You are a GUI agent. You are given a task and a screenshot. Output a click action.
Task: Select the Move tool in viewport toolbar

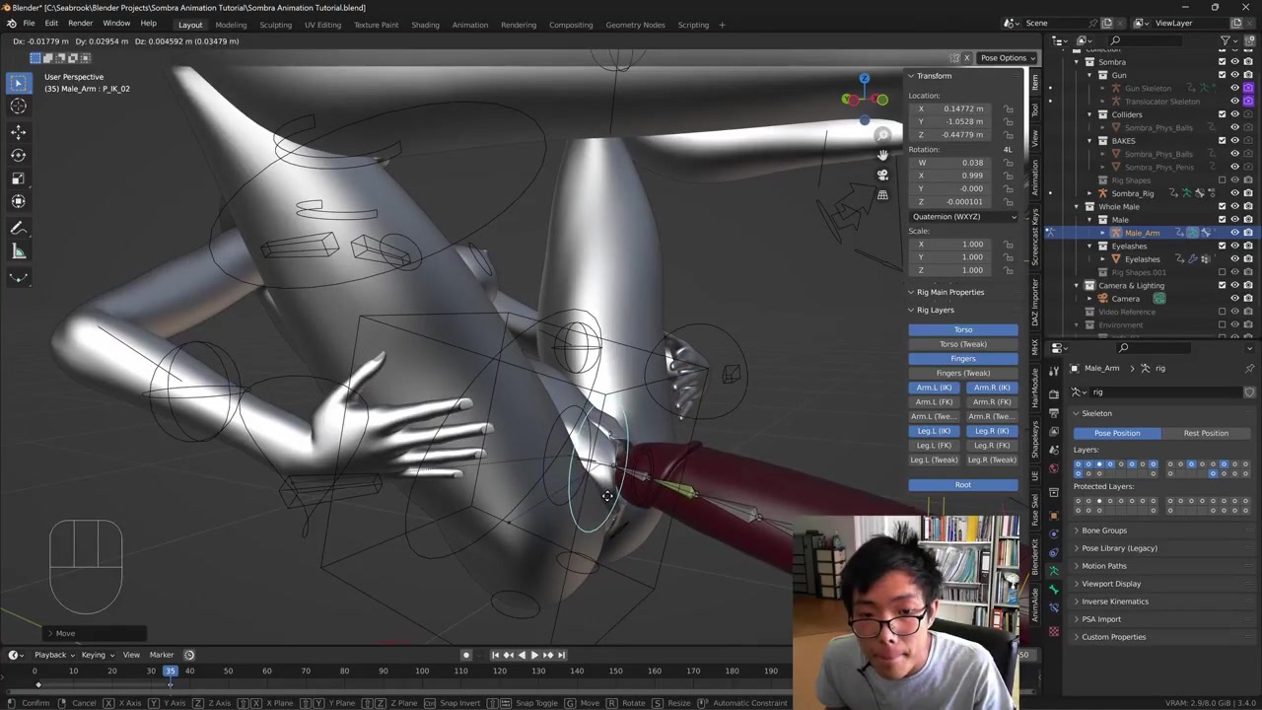(x=18, y=131)
